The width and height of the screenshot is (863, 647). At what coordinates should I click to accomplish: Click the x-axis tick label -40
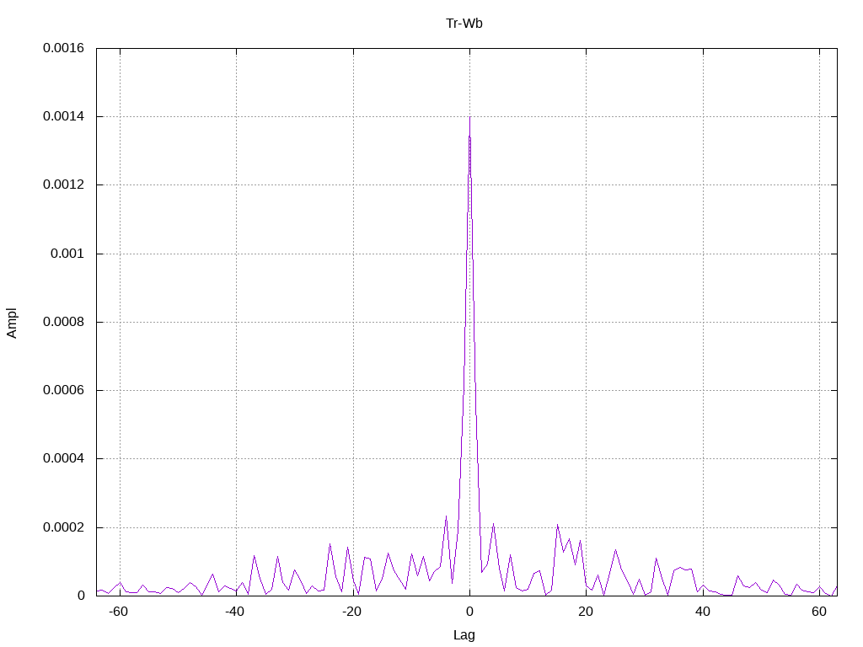[234, 612]
